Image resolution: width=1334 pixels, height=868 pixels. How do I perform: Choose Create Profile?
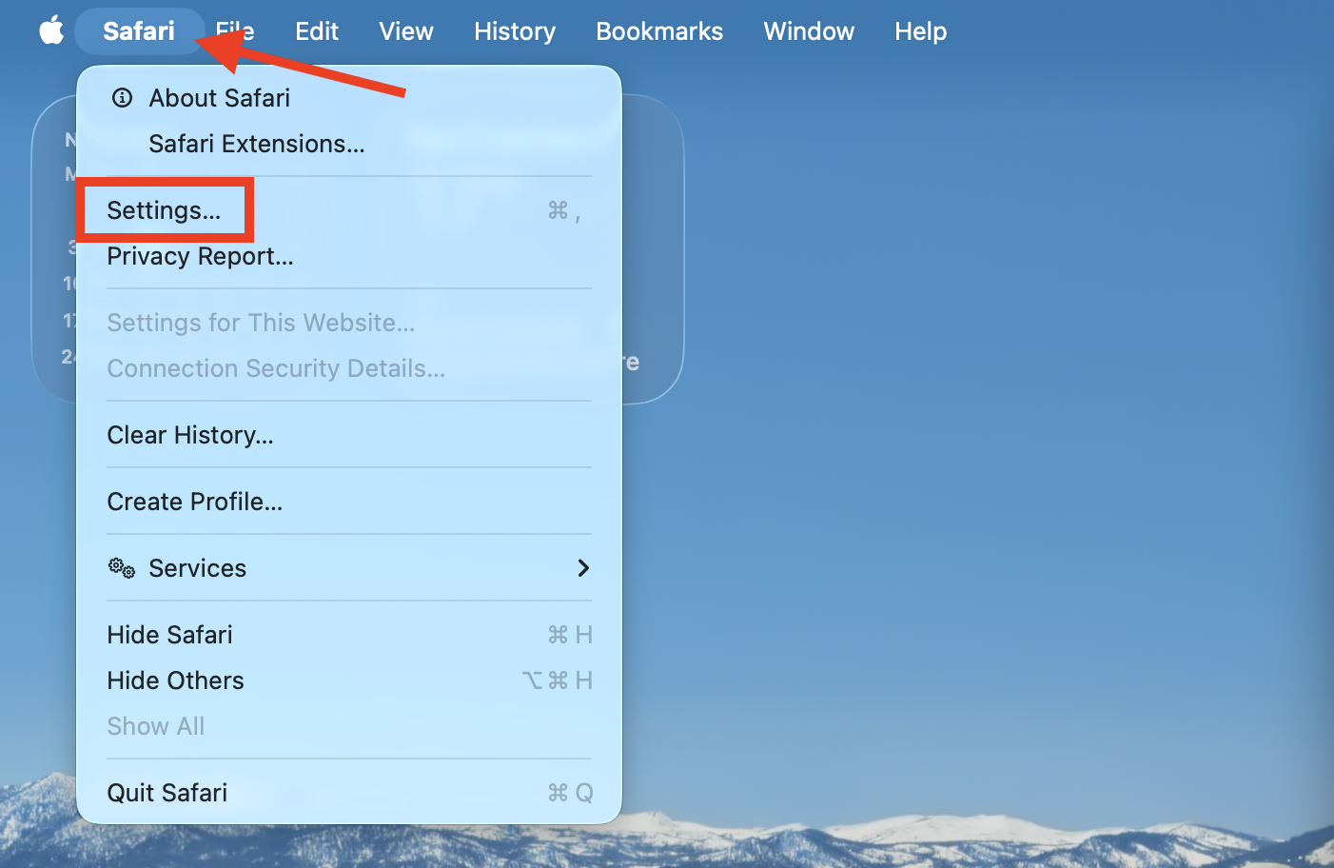tap(194, 502)
